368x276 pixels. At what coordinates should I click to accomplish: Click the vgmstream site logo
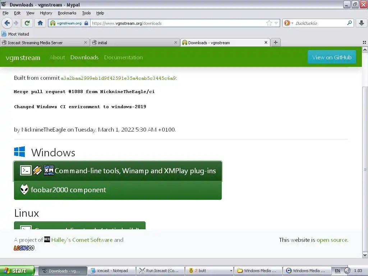23,57
